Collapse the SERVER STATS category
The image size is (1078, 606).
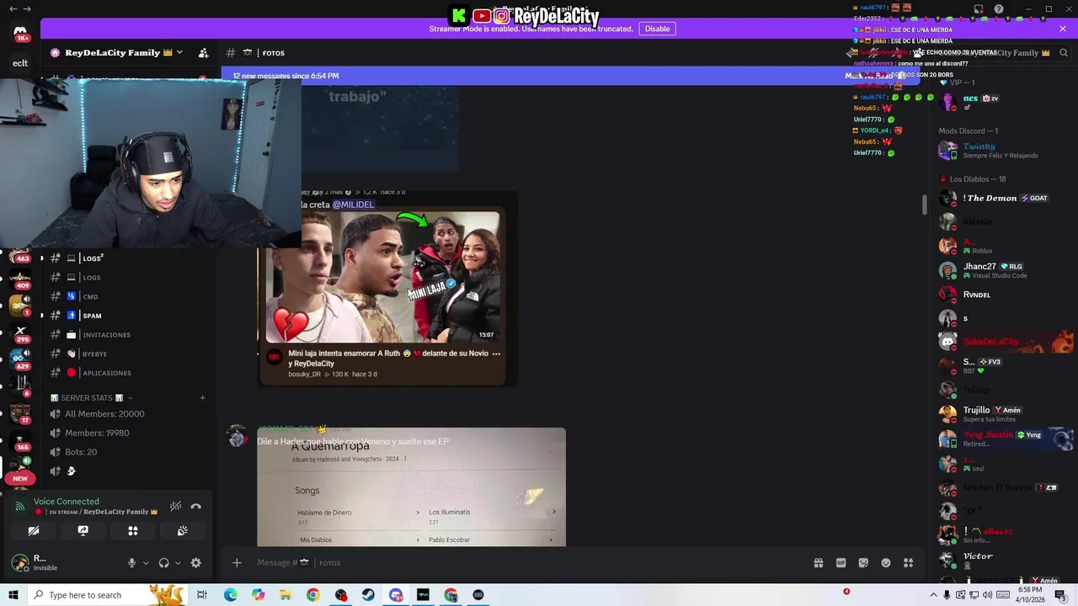coord(91,397)
